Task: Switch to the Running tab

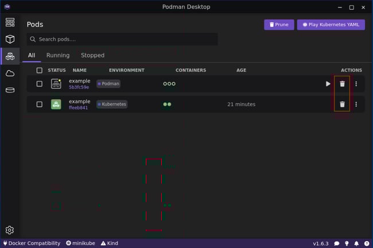Action: [58, 55]
